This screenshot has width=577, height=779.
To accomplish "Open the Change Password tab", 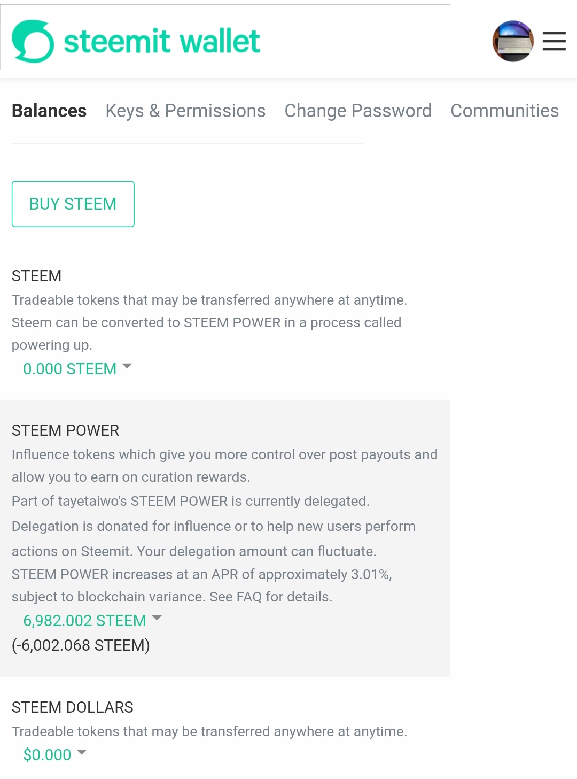I will pos(358,111).
